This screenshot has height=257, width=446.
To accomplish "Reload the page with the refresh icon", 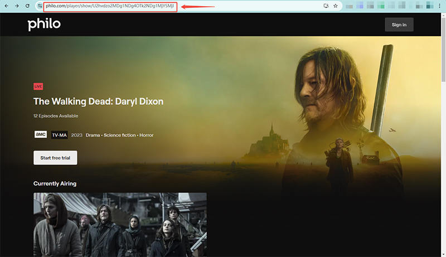I will pos(27,6).
